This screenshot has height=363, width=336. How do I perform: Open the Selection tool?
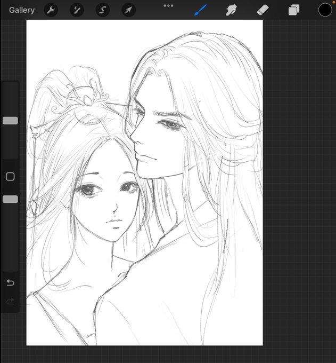[x=103, y=10]
